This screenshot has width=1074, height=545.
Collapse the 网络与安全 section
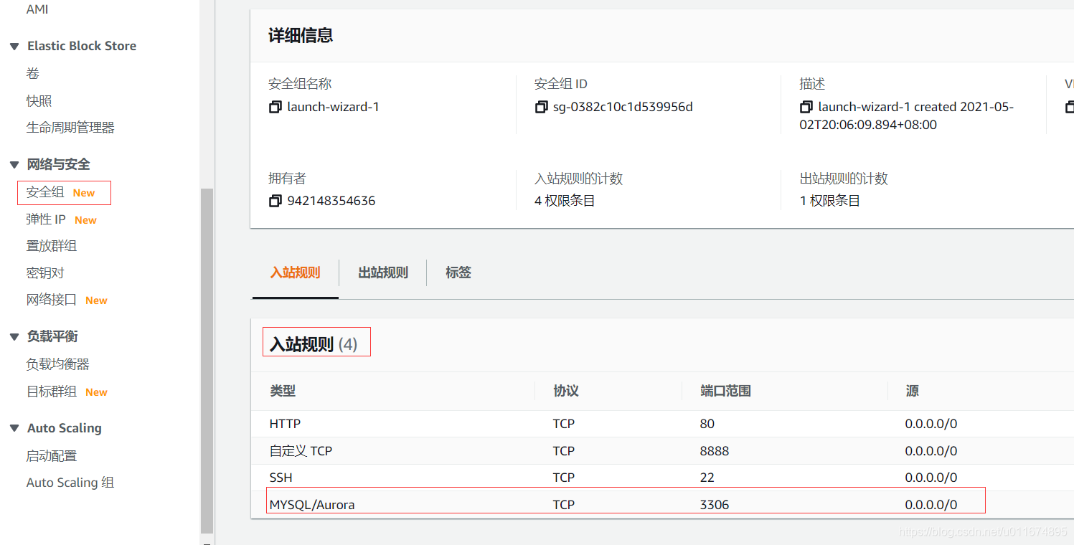(x=14, y=164)
